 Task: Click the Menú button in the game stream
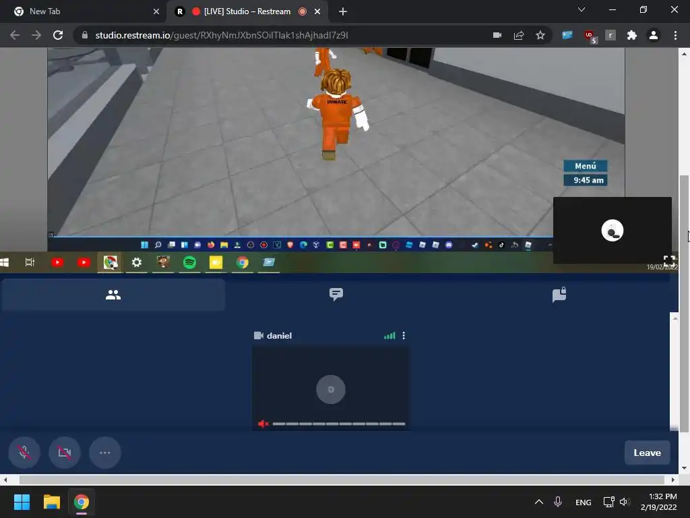[x=586, y=166]
